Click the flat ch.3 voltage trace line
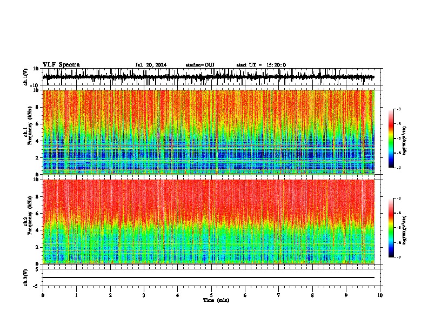The height and width of the screenshot is (331, 428). 209,277
